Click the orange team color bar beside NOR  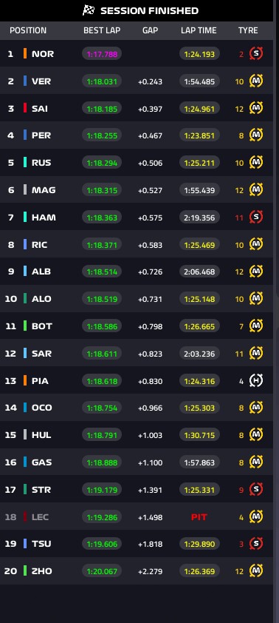click(25, 53)
